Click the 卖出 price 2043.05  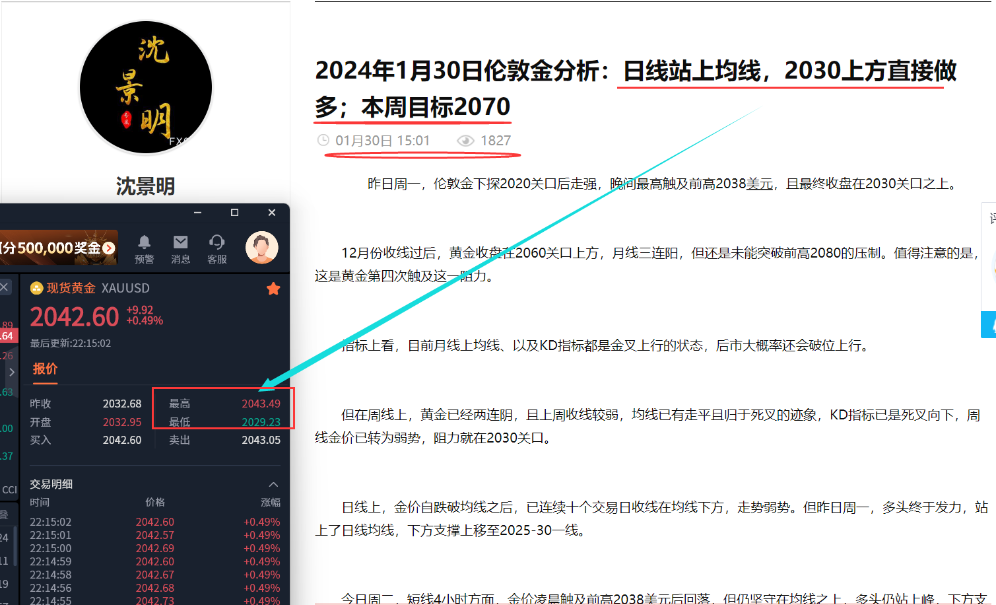point(261,440)
